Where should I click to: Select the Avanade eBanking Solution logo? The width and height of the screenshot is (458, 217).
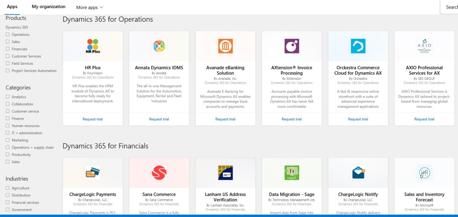click(226, 46)
